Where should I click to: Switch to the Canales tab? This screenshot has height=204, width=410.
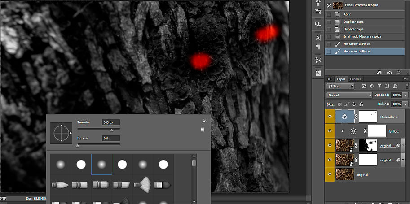tap(355, 79)
